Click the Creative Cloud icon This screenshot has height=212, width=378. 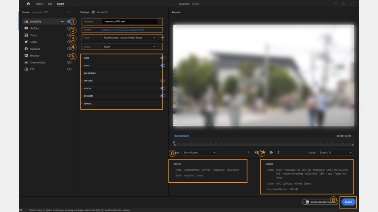coord(26,63)
